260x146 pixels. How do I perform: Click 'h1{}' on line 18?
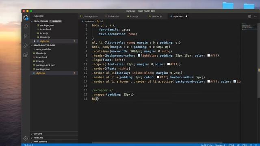(95, 99)
